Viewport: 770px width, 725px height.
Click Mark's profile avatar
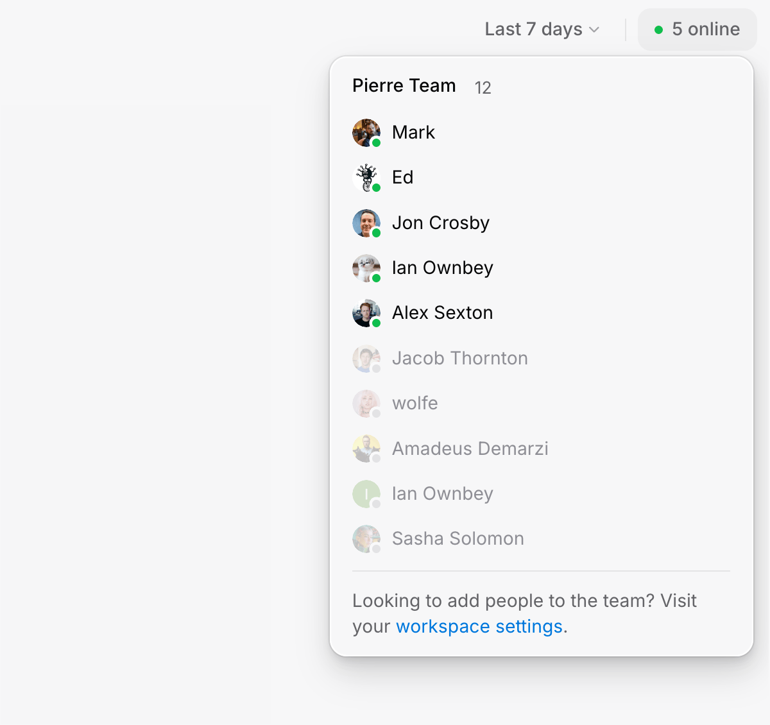tap(366, 133)
